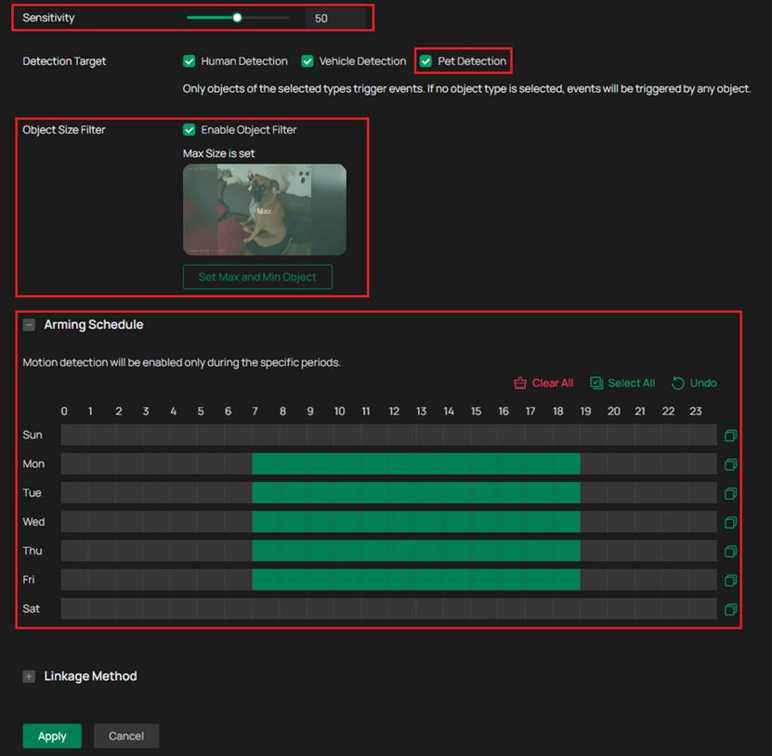The image size is (772, 756).
Task: Click the Mon row label
Action: tap(33, 464)
